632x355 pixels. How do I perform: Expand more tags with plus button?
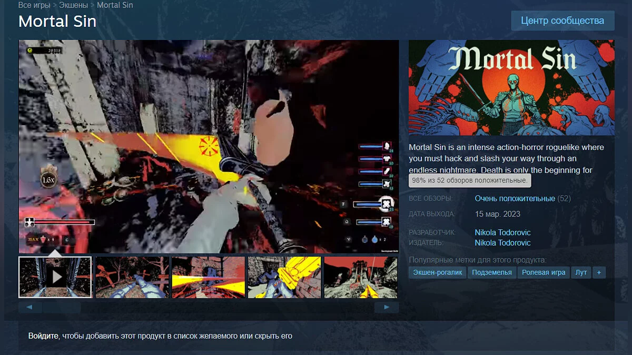tap(599, 272)
